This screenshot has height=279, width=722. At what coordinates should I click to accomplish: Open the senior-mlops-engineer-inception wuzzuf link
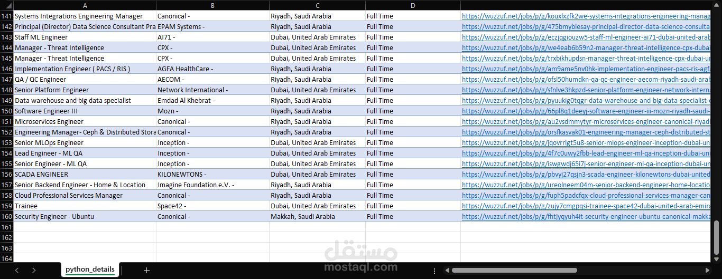click(586, 142)
